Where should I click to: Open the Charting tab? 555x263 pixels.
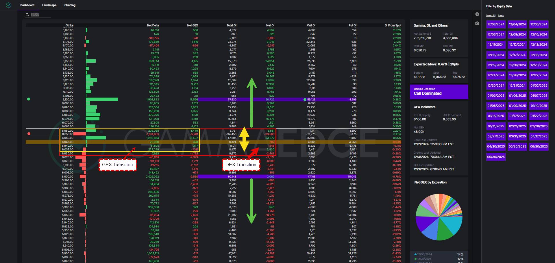(70, 5)
